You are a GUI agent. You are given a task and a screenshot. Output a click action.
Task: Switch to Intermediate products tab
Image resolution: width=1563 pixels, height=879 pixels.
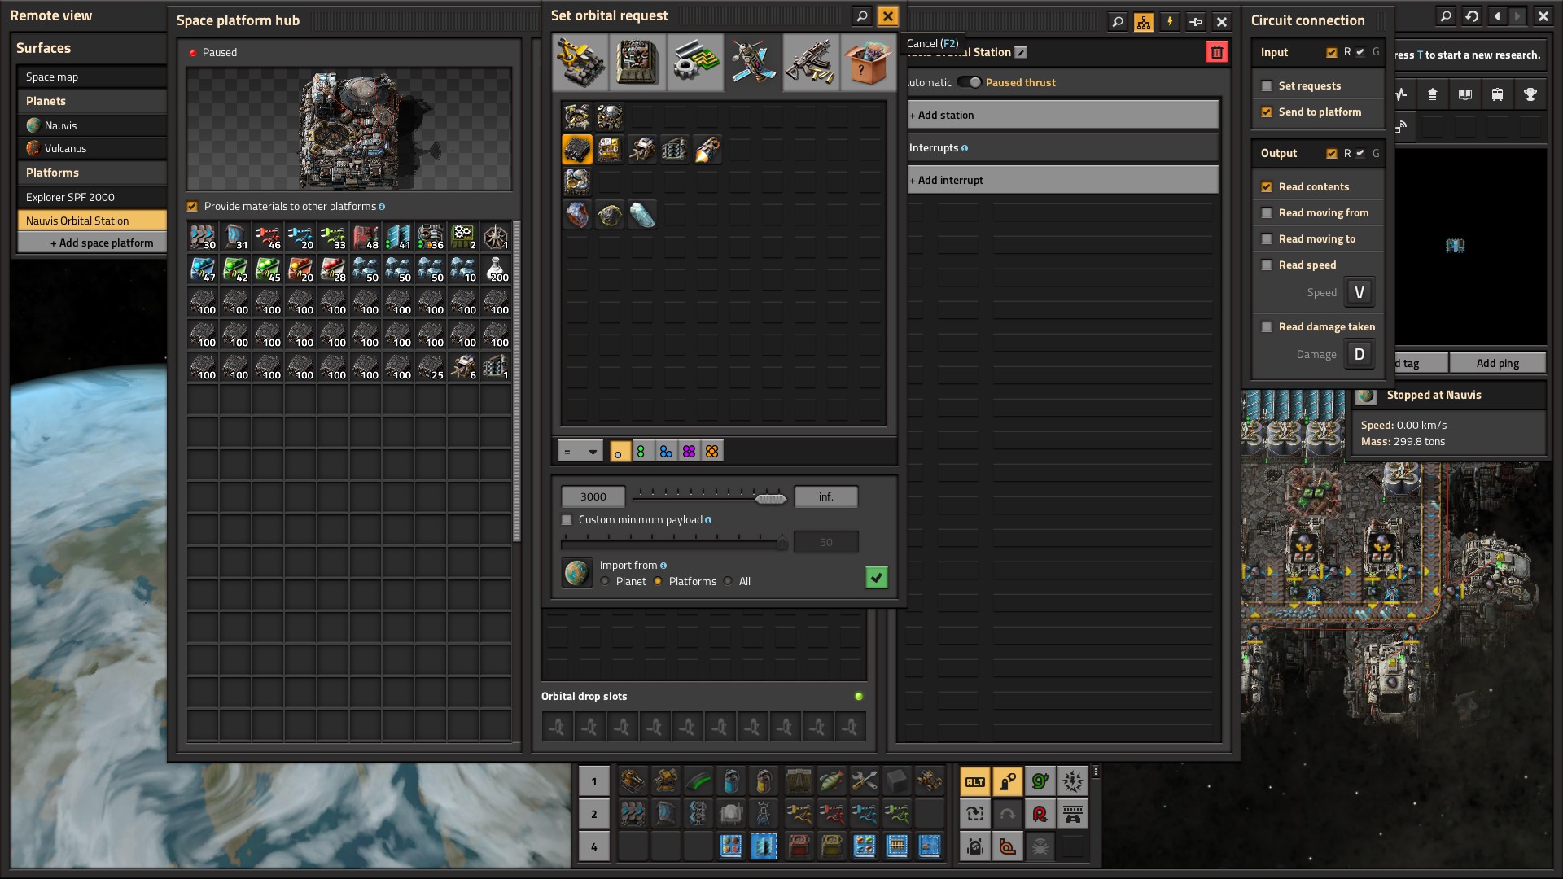(x=695, y=62)
